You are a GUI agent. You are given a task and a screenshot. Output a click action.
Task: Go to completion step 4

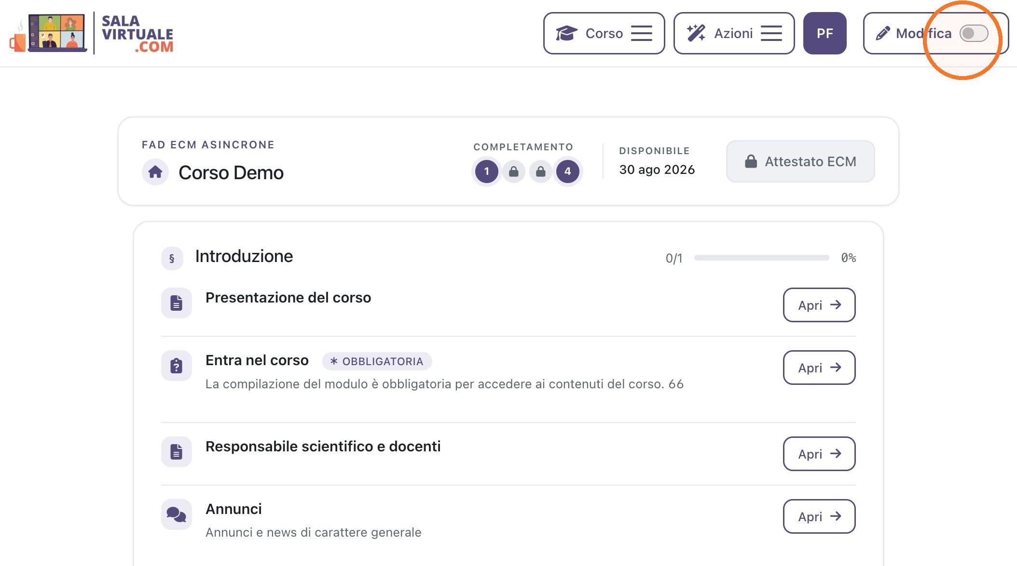(x=568, y=171)
